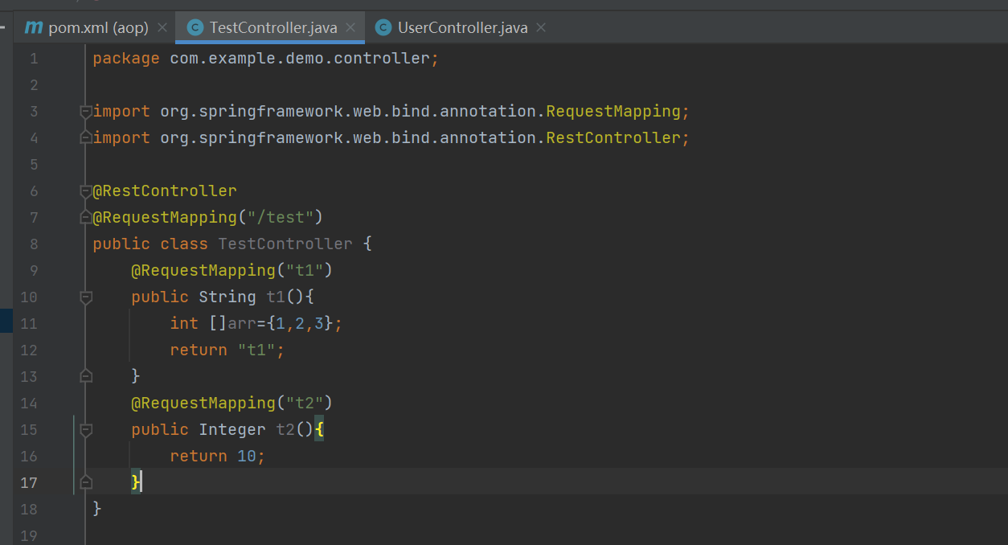Click the "t1" mapping string on line 9
The width and height of the screenshot is (1008, 545).
click(x=305, y=270)
